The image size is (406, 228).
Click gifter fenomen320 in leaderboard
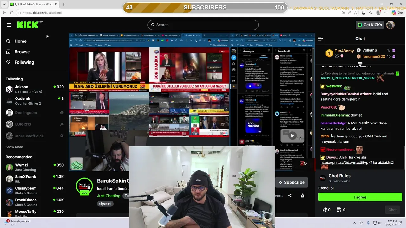pos(374,57)
